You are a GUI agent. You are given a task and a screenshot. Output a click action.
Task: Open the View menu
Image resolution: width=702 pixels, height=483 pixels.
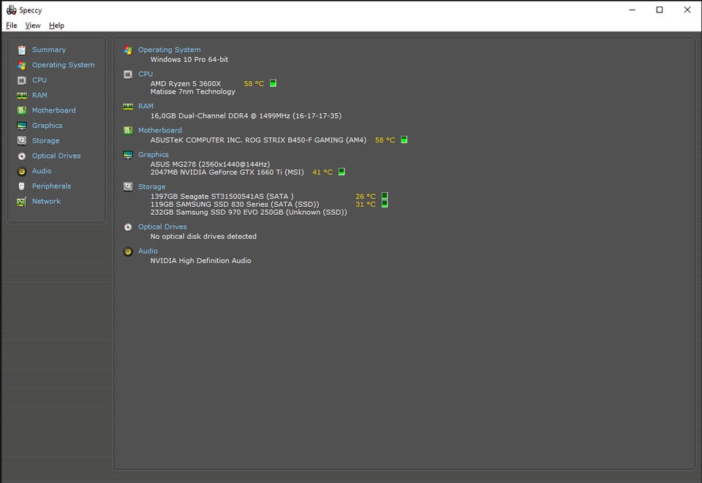click(x=33, y=26)
